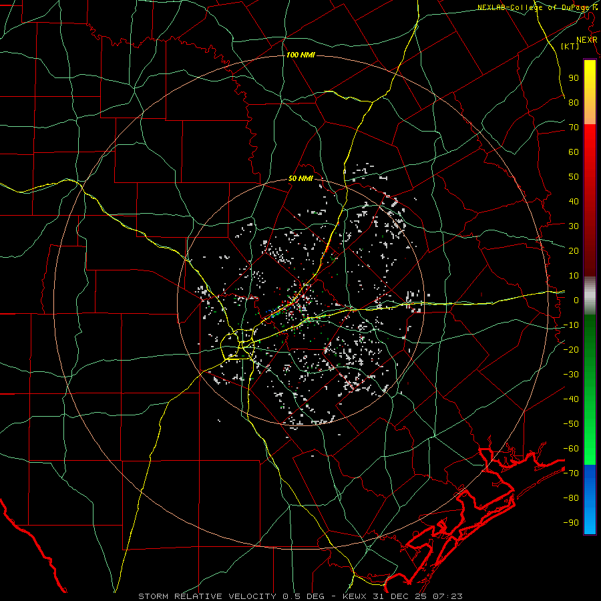Select the '-40' value on the velocity scale
Screen dimensions: 601x601
(571, 399)
